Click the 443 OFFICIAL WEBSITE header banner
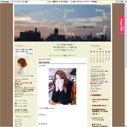Image resolution: width=127 pixels, height=127 pixels. click(x=62, y=23)
